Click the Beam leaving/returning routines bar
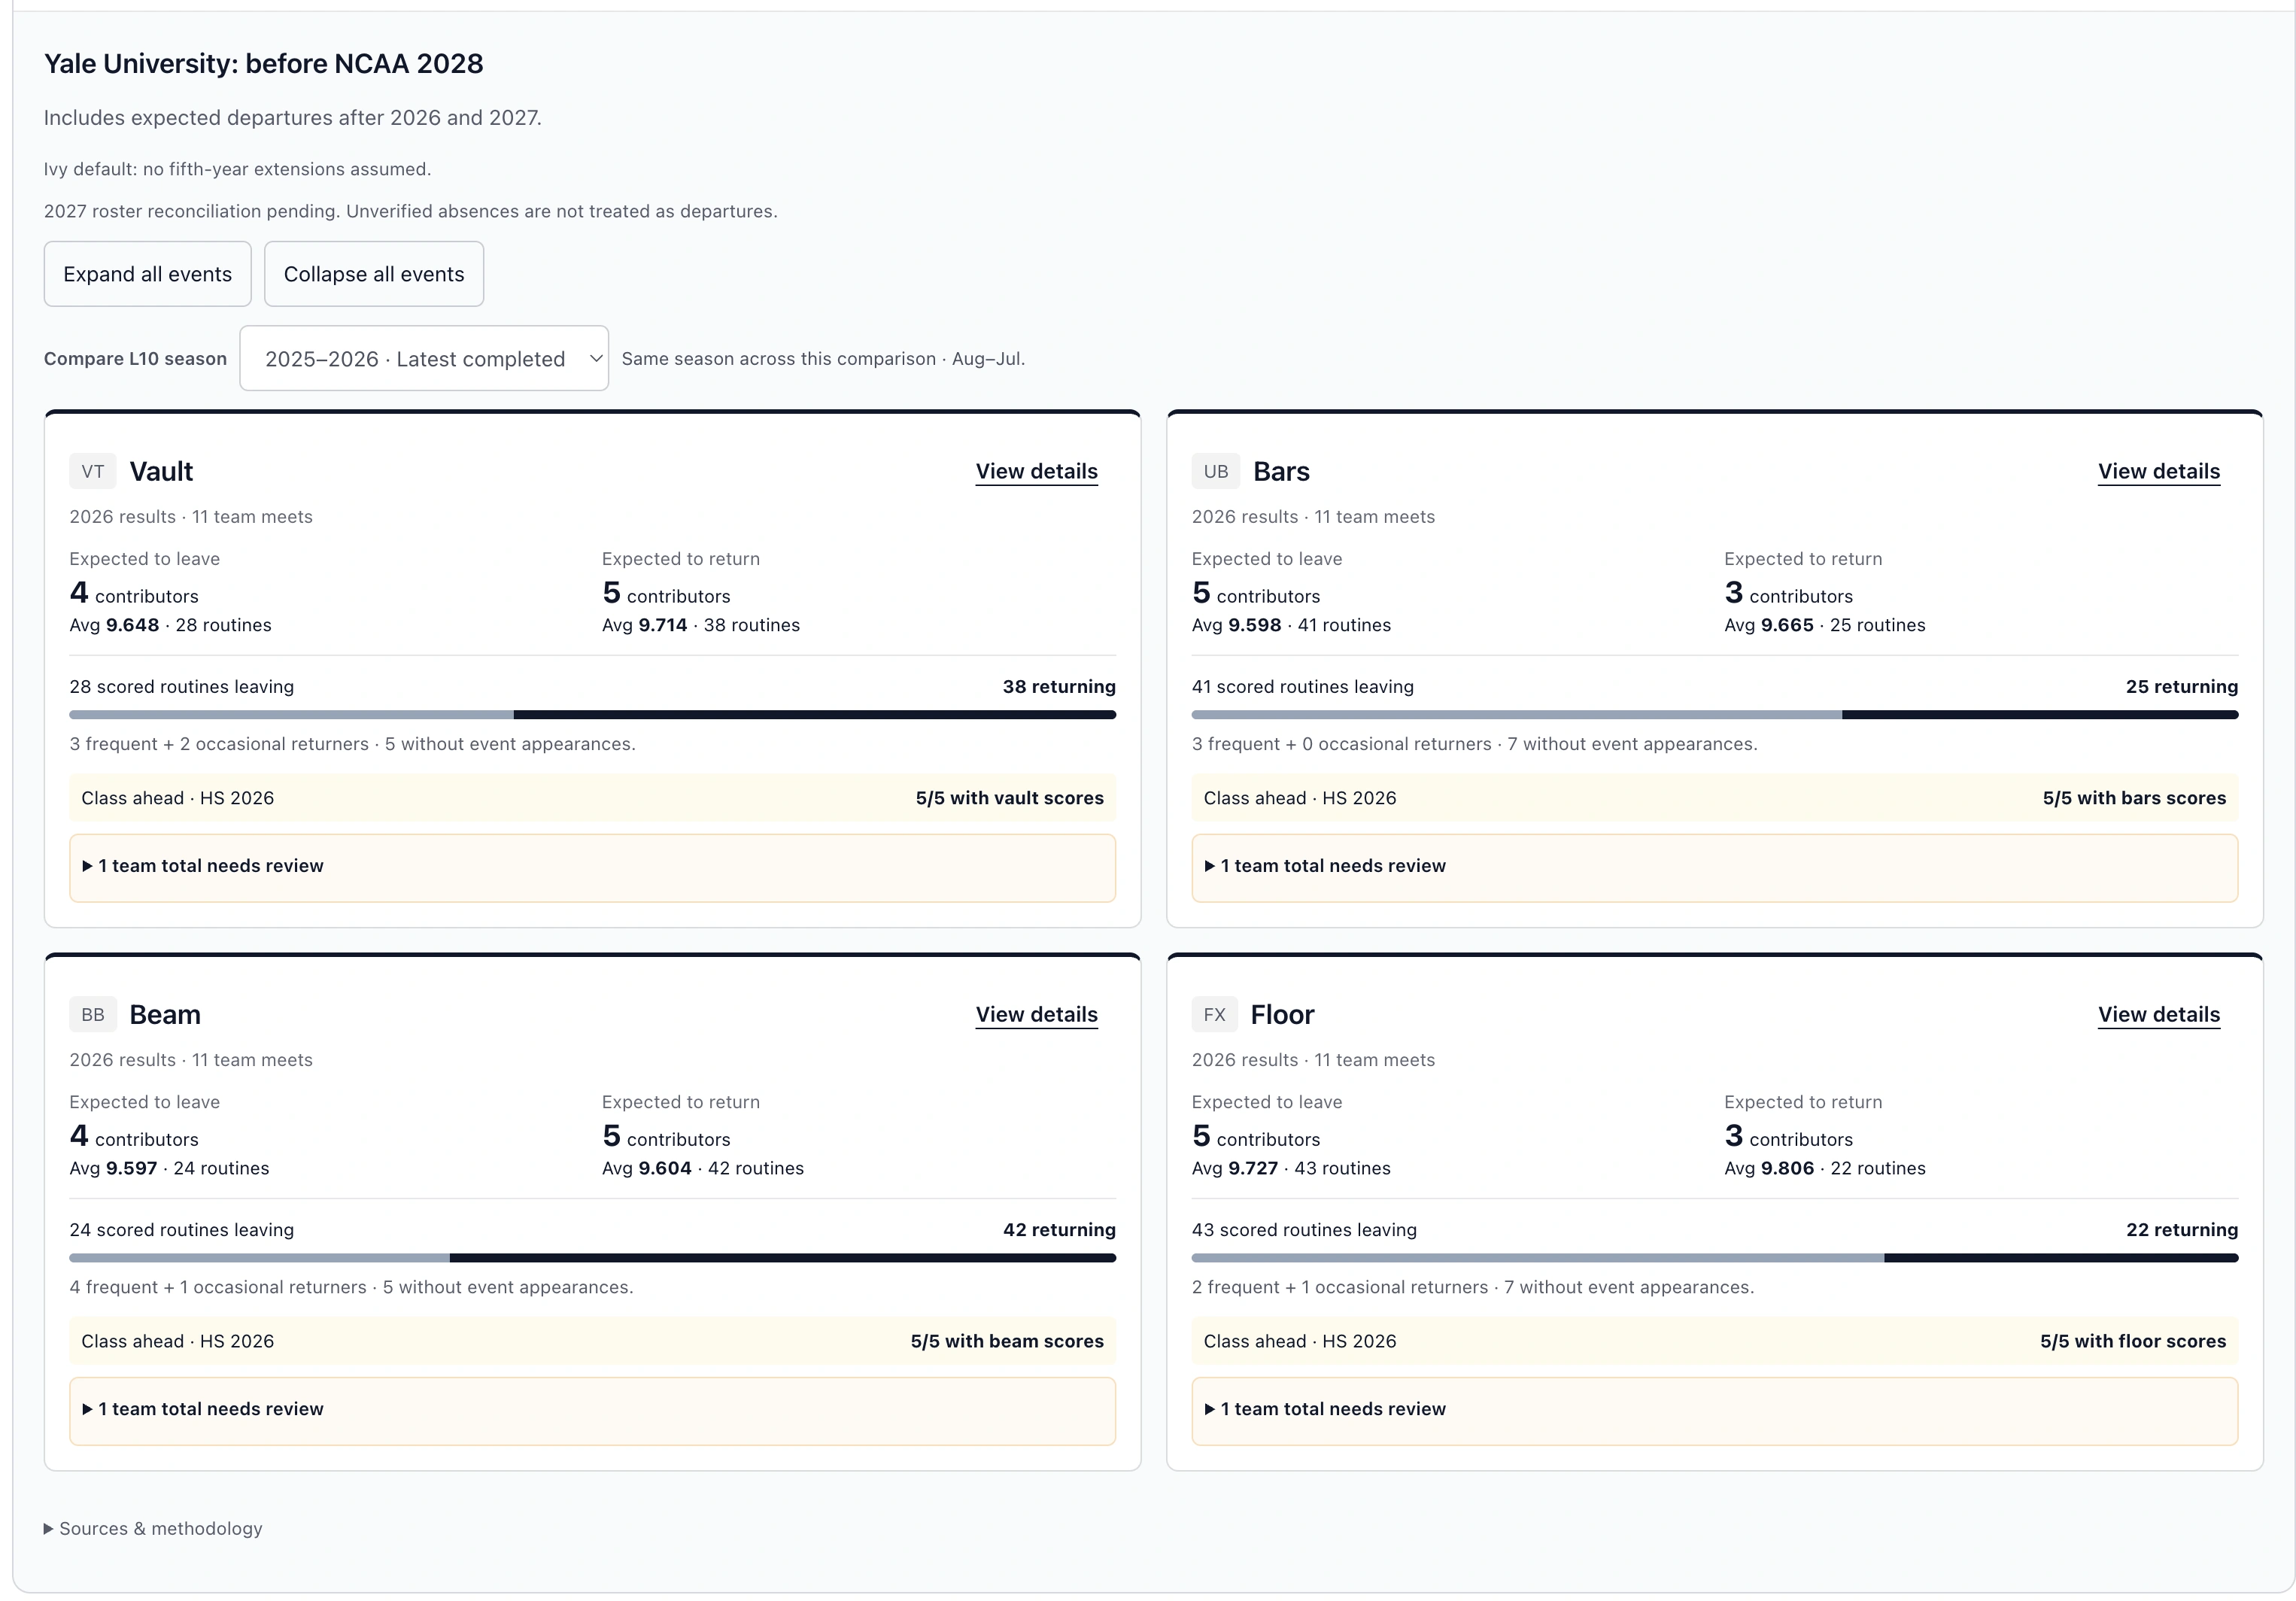 [x=592, y=1258]
